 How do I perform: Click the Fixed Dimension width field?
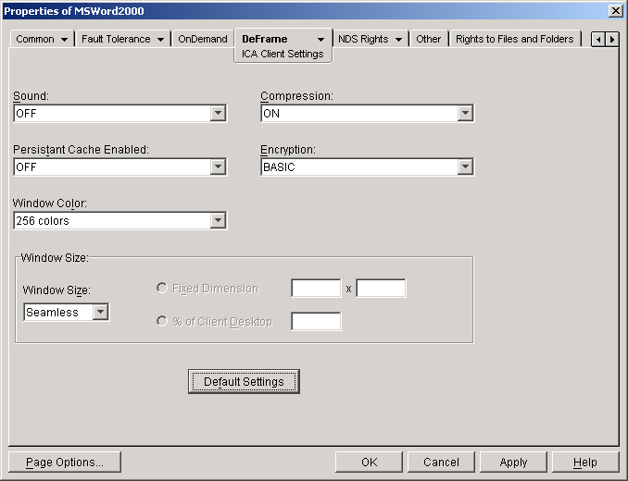[316, 288]
